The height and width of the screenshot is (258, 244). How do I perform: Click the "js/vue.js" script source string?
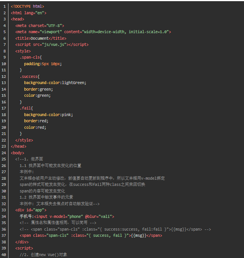(55, 44)
